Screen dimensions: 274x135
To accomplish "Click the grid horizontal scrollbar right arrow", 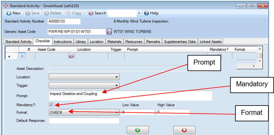I will tap(254, 66).
